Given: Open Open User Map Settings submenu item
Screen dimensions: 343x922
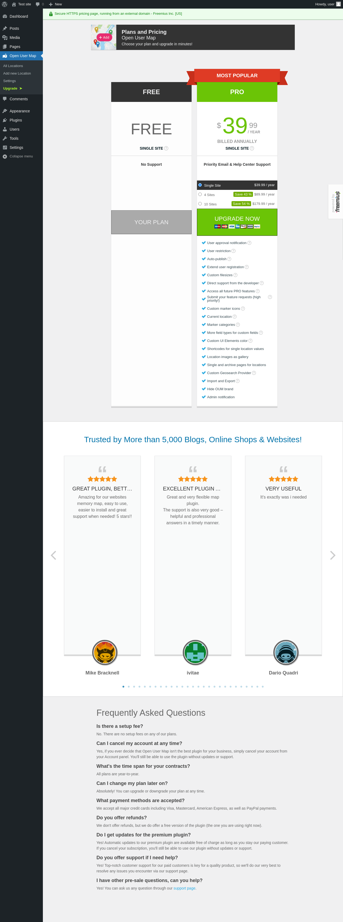Looking at the screenshot, I should point(10,81).
